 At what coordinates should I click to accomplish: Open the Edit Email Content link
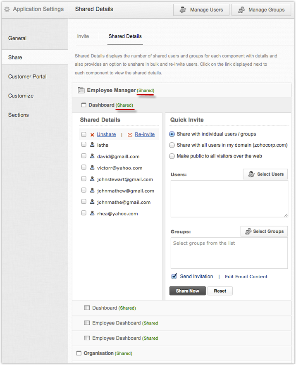click(246, 277)
